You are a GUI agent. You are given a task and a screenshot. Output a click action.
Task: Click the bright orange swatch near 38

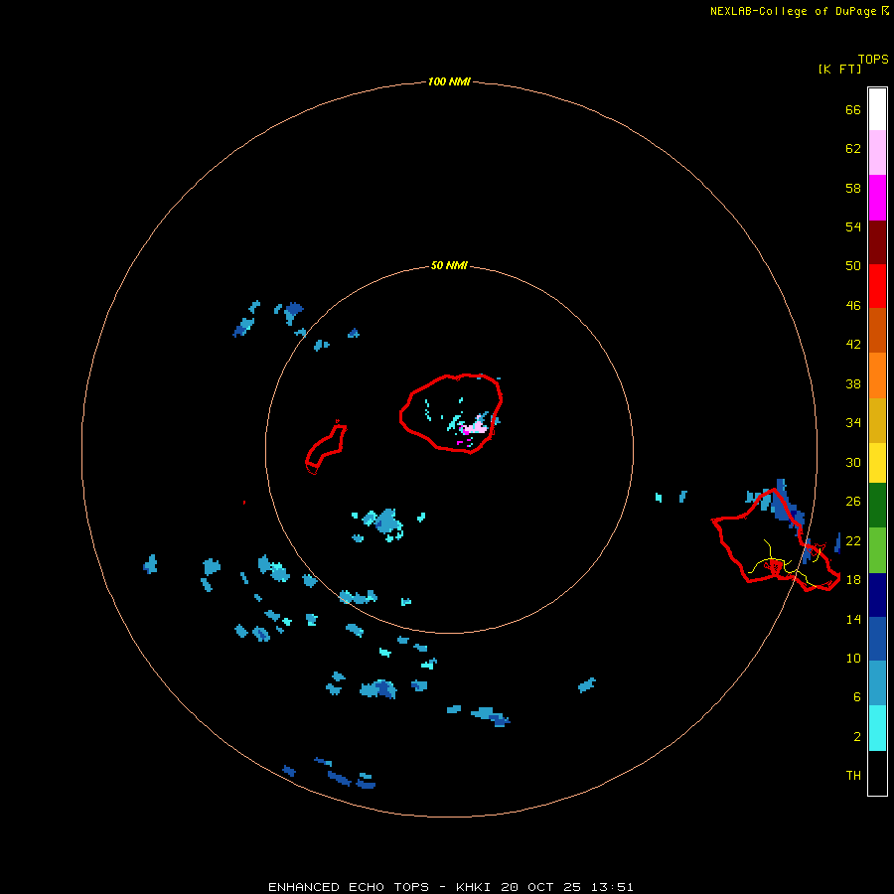[877, 375]
